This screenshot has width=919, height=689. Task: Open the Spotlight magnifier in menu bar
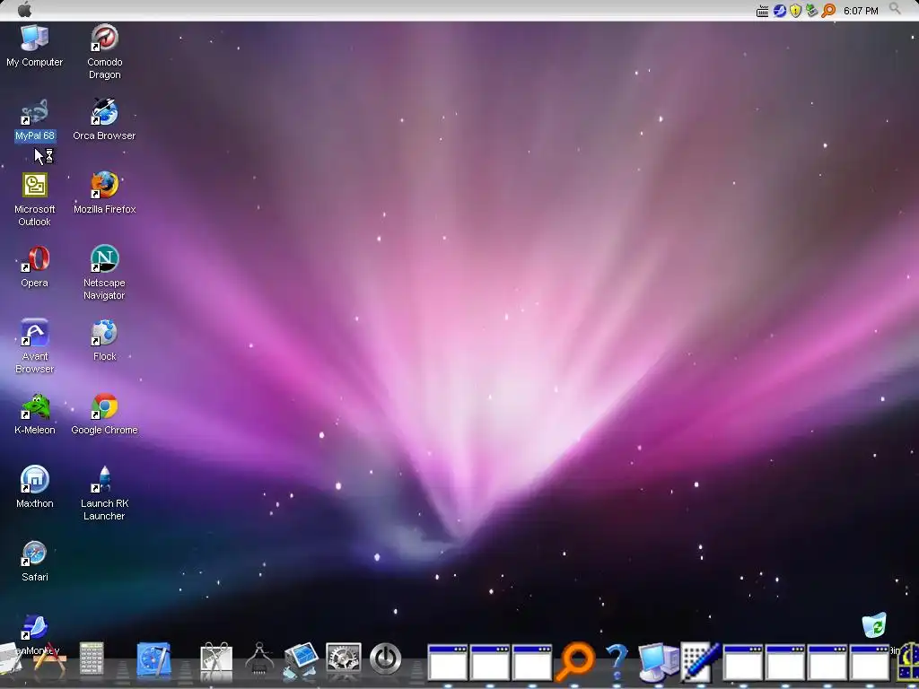tap(895, 8)
